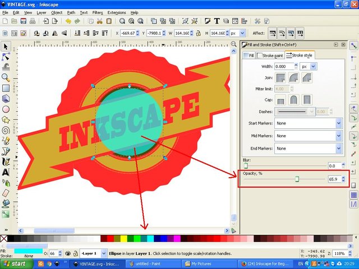This screenshot has width=359, height=269.
Task: Click the Undo arrow icon
Action: point(68,21)
